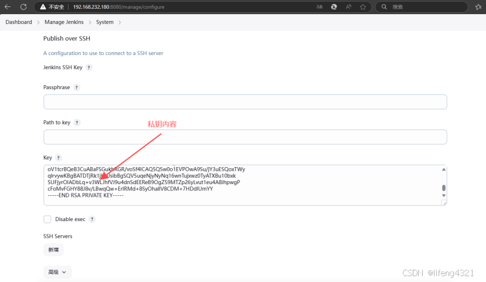Click 'A configuration to use to connect' text
486x282 pixels.
[103, 53]
